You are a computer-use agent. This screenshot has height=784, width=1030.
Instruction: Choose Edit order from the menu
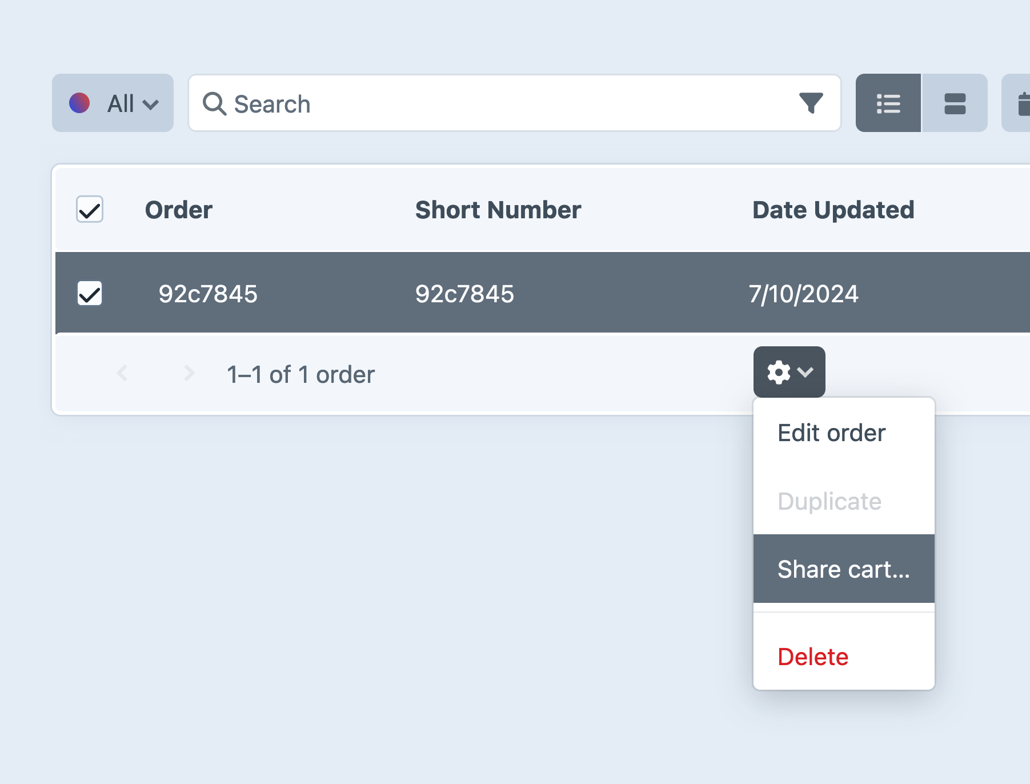click(x=832, y=433)
